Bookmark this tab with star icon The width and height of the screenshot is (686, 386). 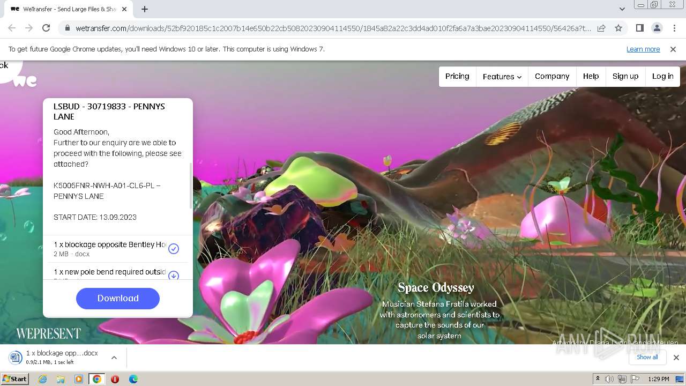pyautogui.click(x=618, y=28)
